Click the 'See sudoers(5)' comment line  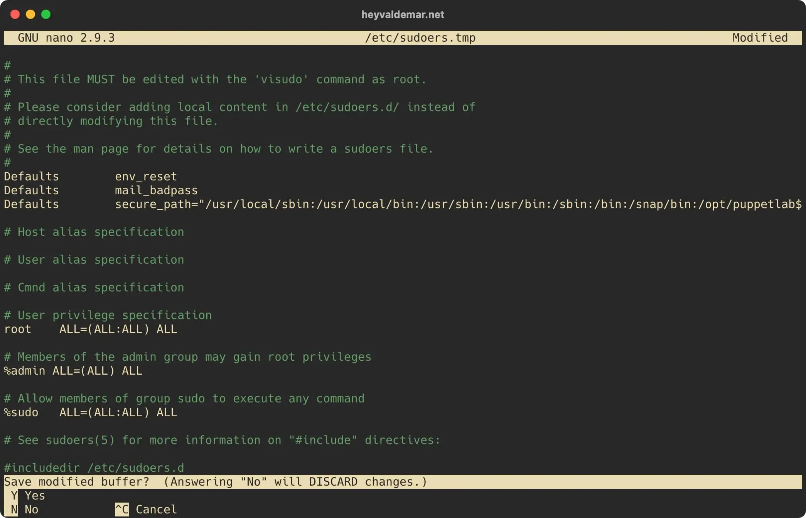222,440
